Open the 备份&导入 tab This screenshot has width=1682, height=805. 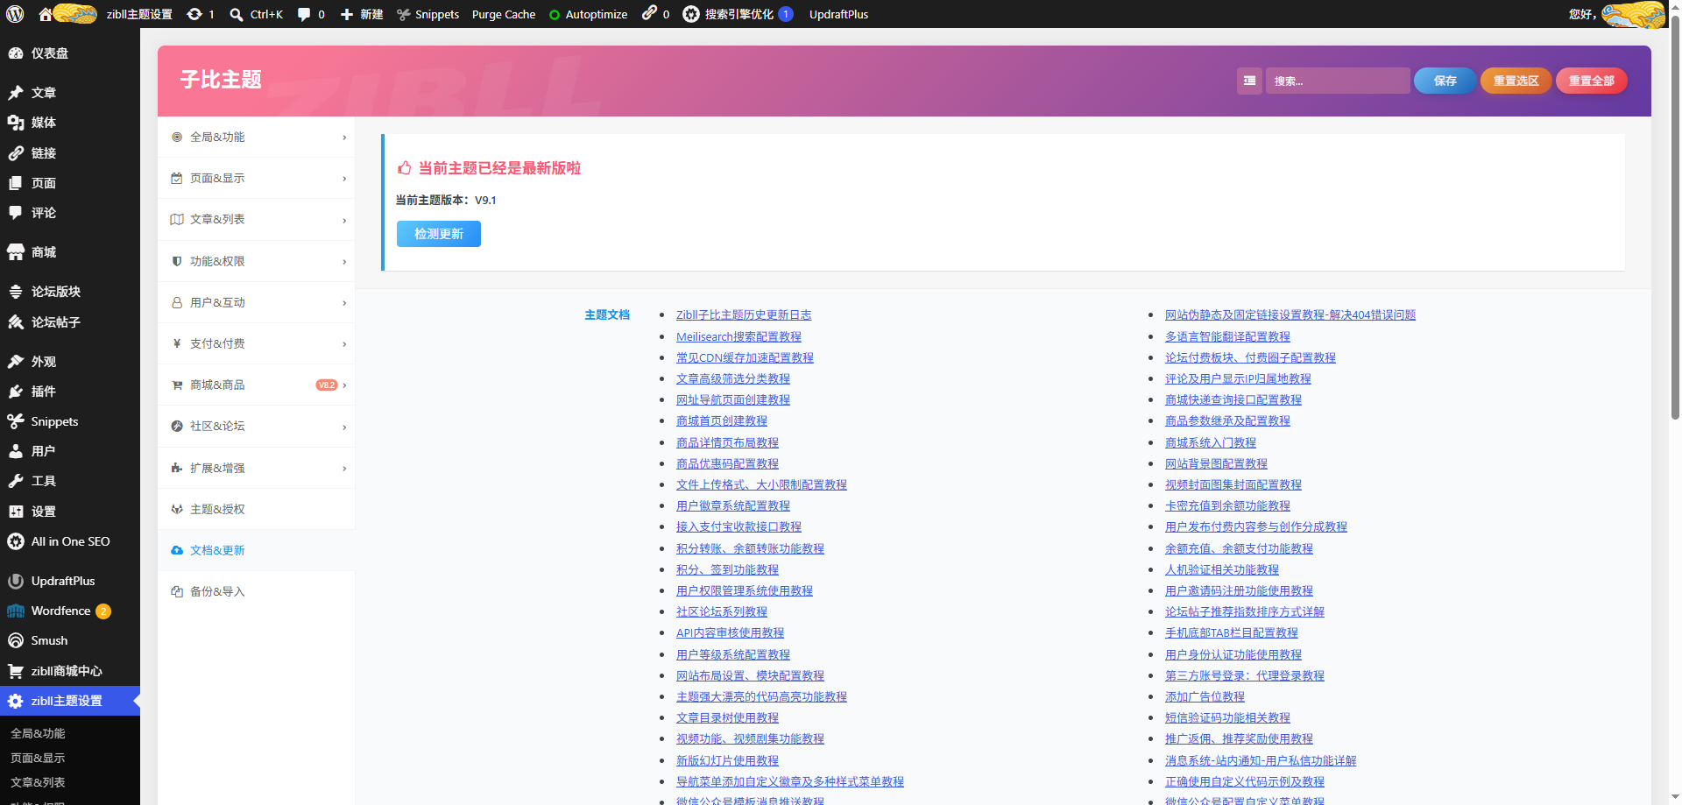tap(256, 591)
